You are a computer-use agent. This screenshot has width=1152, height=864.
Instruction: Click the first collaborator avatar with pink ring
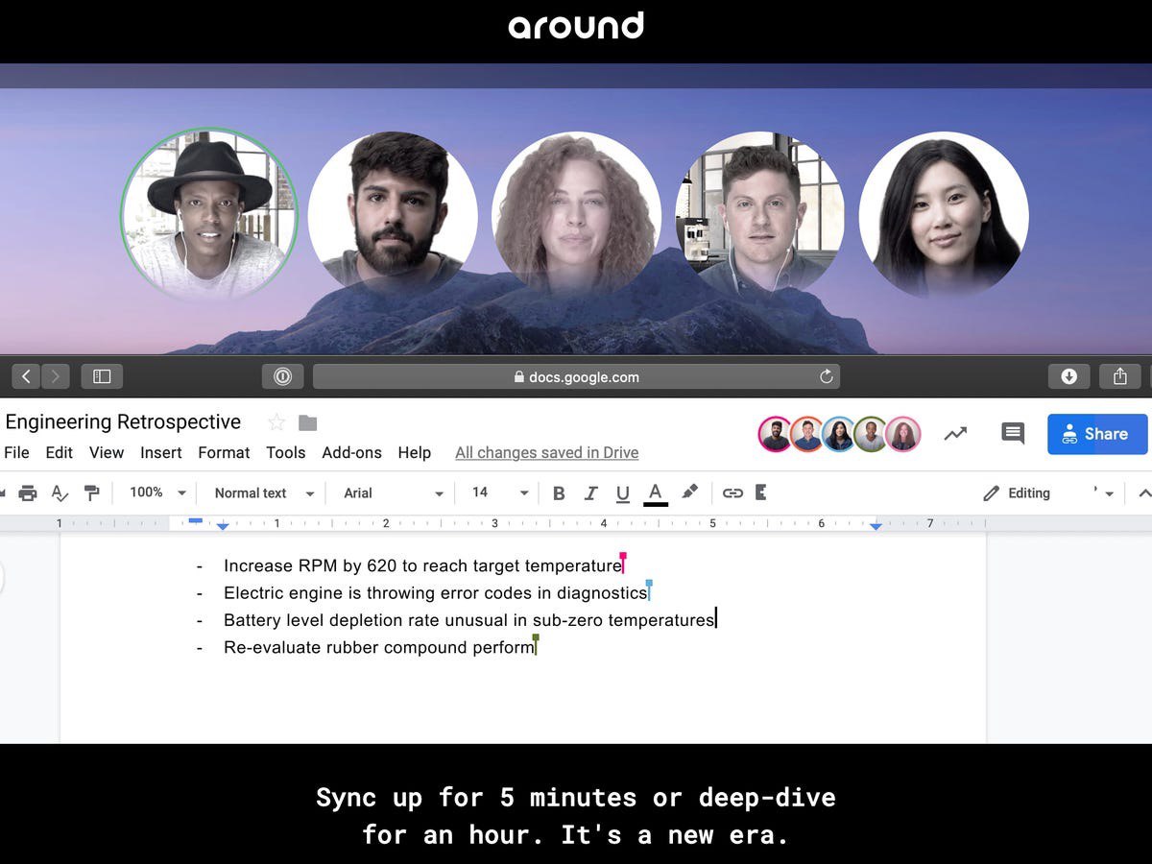(x=776, y=434)
